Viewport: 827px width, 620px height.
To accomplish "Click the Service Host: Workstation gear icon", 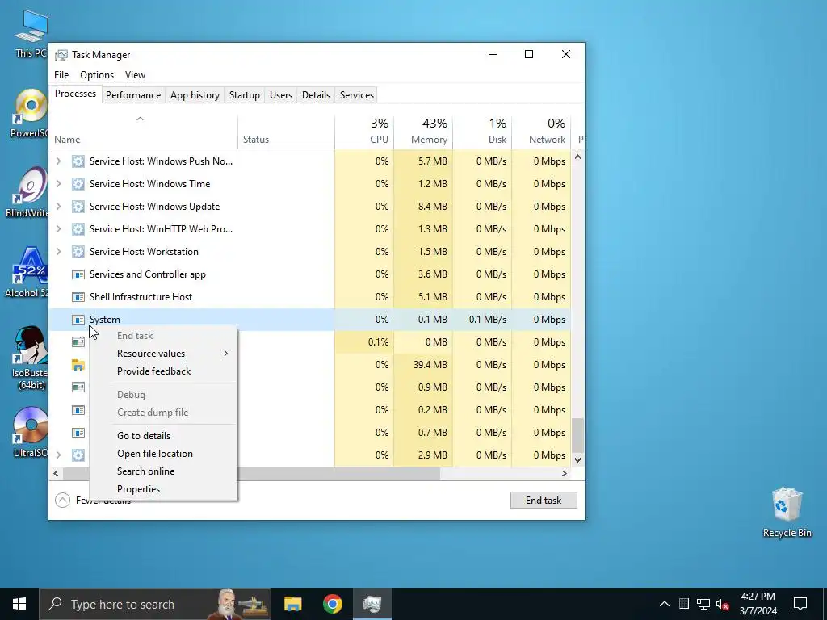I will (x=78, y=252).
